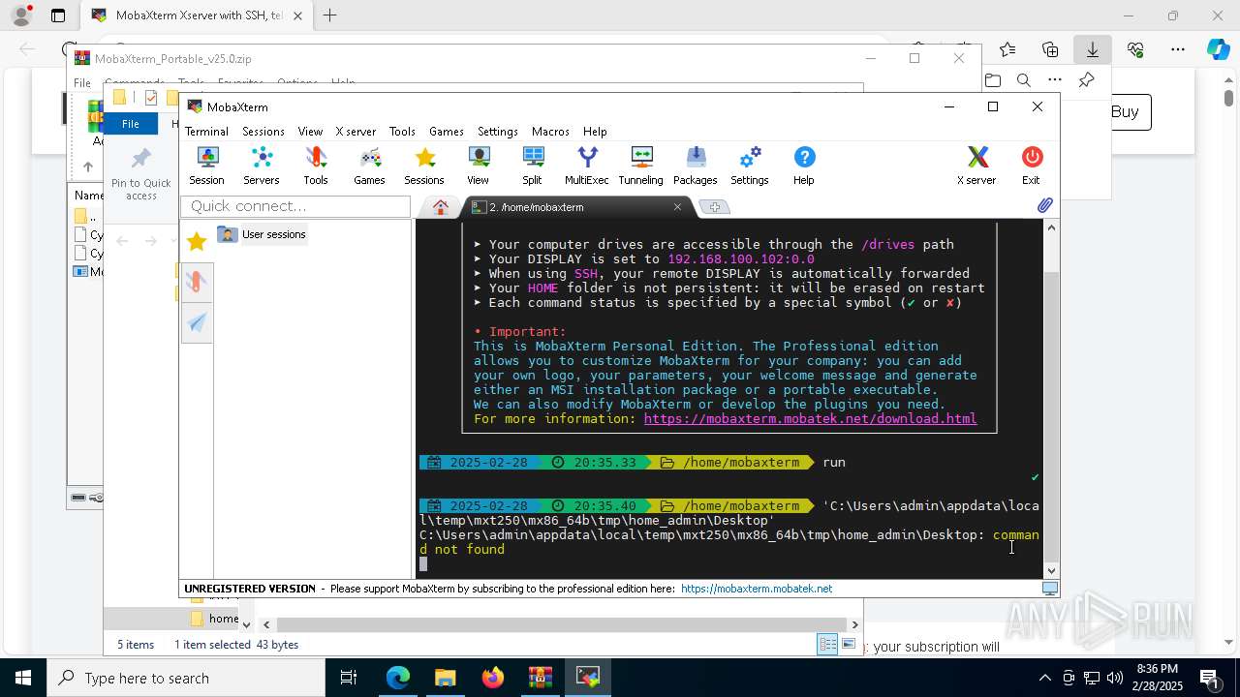Screen dimensions: 1240x697
Task: Open the Tools knife sidebar tab
Action: pyautogui.click(x=197, y=283)
